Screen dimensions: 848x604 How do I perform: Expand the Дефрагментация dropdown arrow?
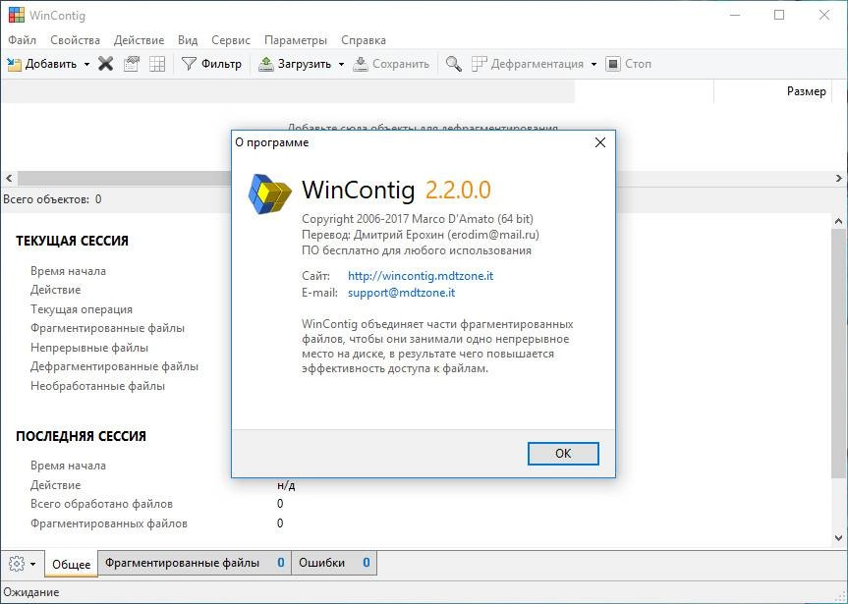pos(594,65)
